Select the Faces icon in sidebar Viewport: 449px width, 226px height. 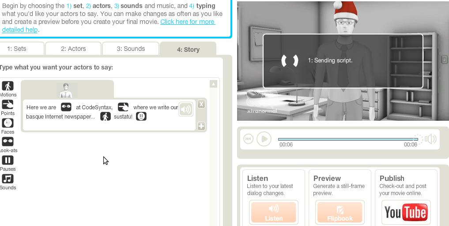click(x=8, y=123)
